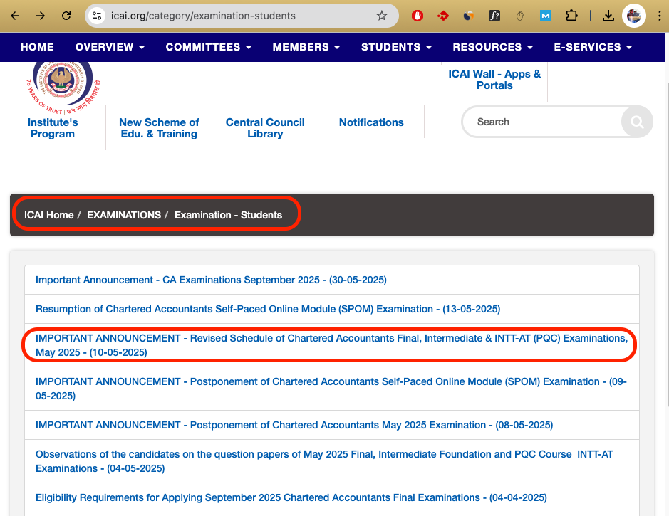
Task: Open the grey mouse extension icon
Action: pyautogui.click(x=519, y=16)
